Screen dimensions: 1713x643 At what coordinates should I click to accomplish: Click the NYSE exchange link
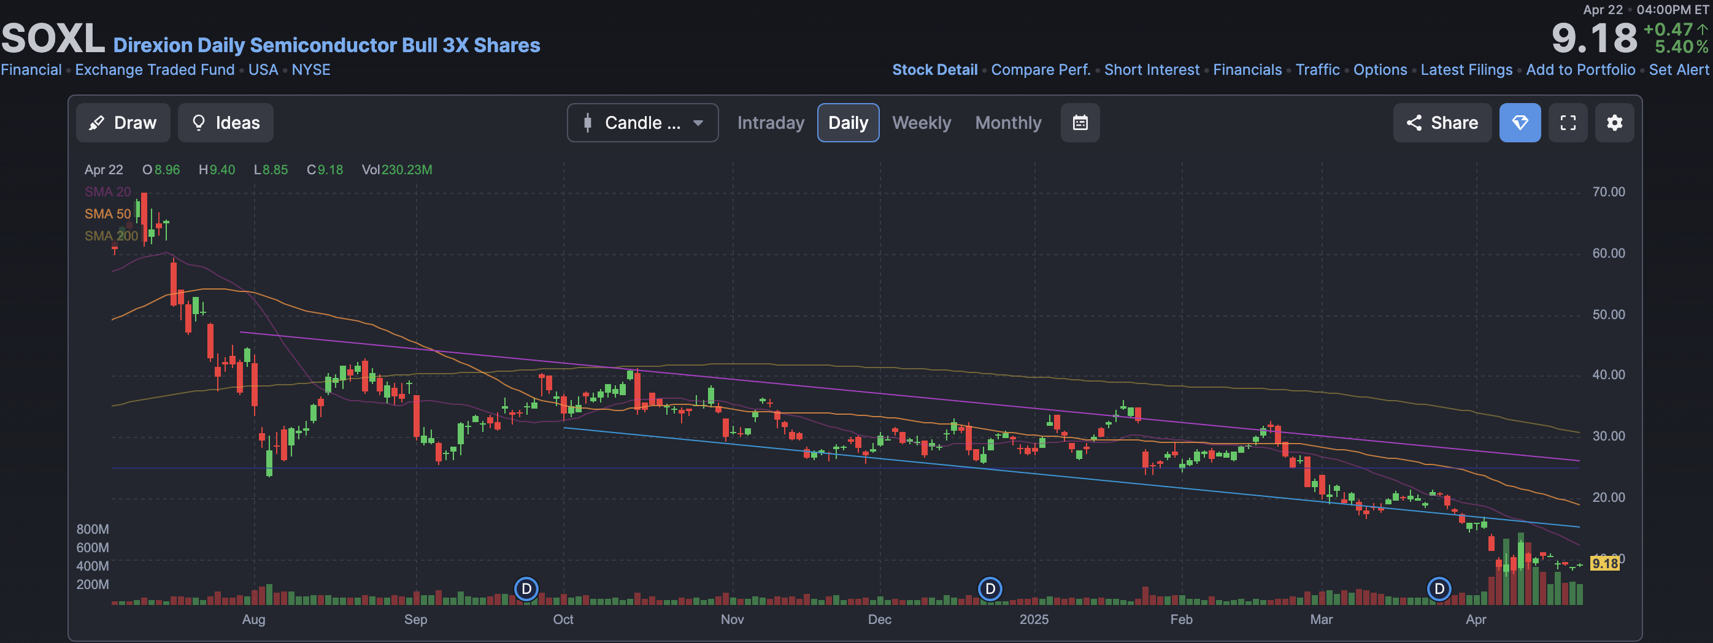pos(310,70)
